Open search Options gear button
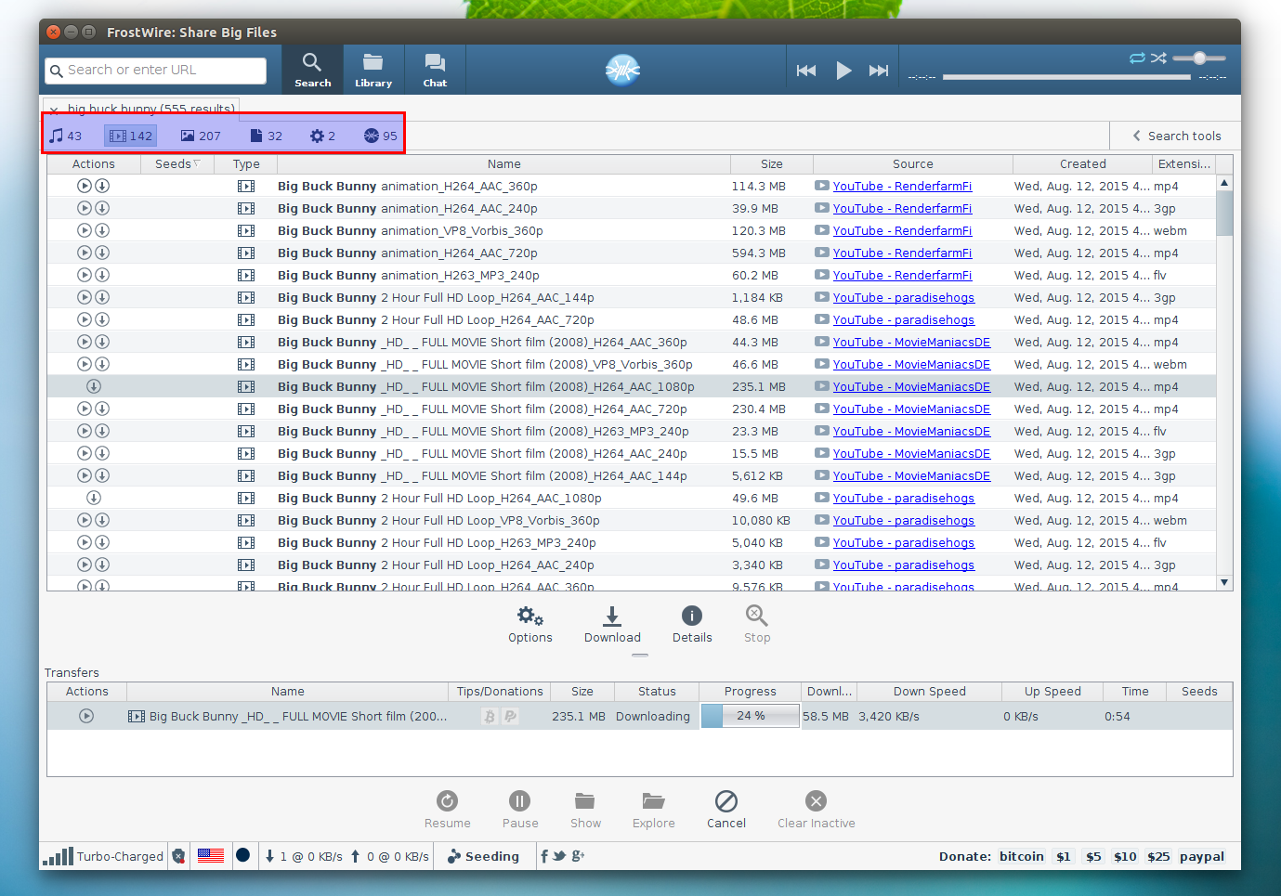Image resolution: width=1281 pixels, height=896 pixels. (530, 625)
